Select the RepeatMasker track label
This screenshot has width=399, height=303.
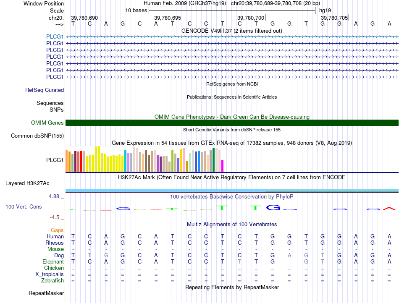tap(46, 293)
